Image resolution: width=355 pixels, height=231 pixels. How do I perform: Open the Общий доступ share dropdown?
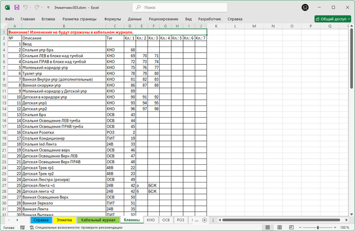tap(333, 19)
